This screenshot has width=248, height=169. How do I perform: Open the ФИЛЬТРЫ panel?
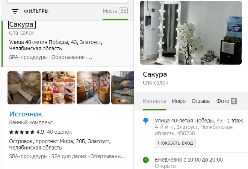tap(36, 11)
